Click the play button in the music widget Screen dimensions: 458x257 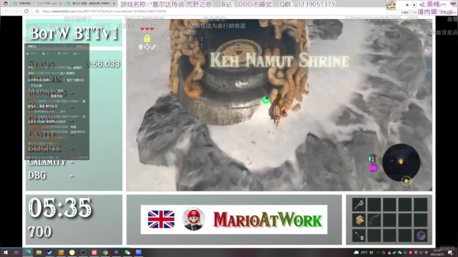[x=414, y=4]
